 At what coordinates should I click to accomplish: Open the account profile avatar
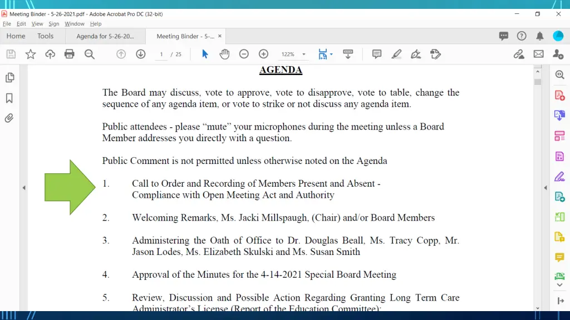point(558,36)
